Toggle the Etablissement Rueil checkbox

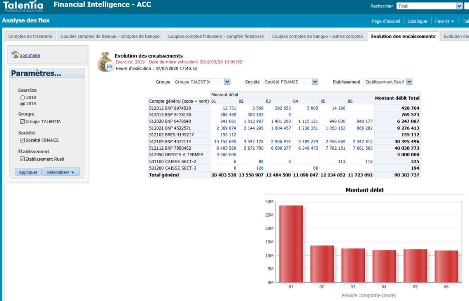22,159
